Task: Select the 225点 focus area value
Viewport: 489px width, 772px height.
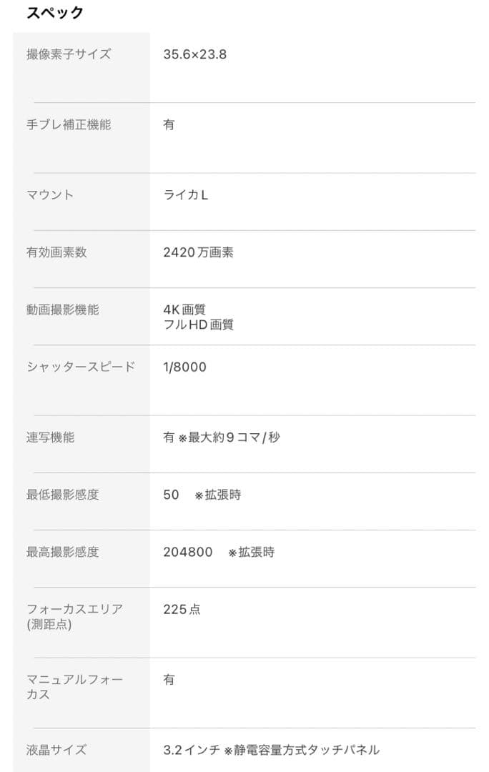Action: (x=182, y=609)
